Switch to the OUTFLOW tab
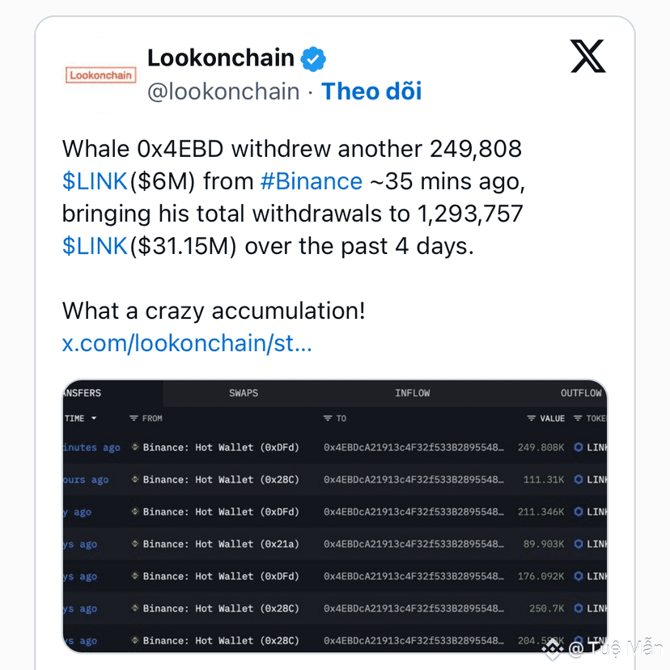The height and width of the screenshot is (670, 670). tap(581, 393)
